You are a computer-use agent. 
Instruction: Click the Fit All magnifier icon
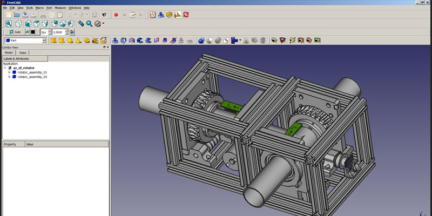point(9,24)
